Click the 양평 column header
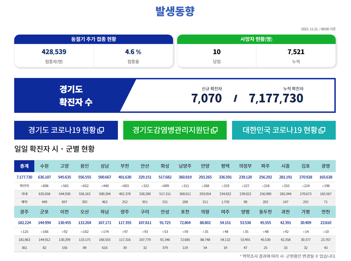 pyautogui.click(x=245, y=212)
